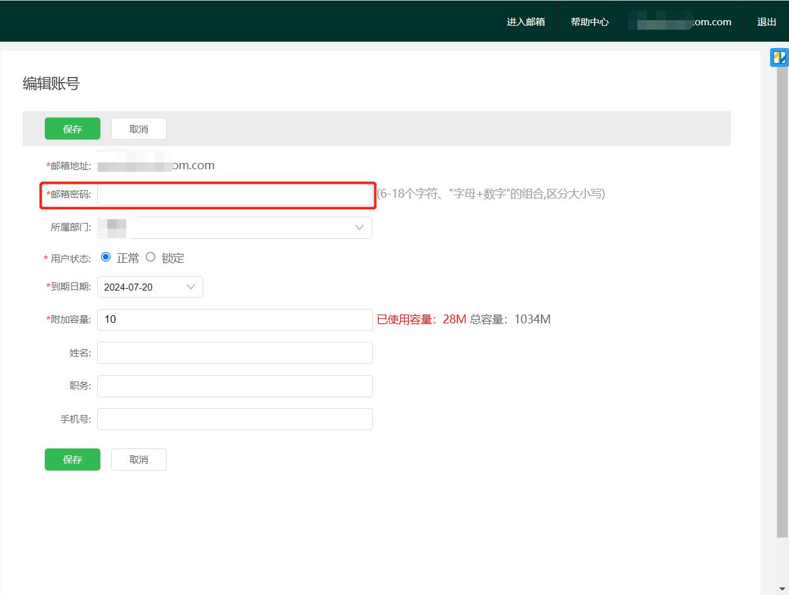Viewport: 789px width, 595px height.
Task: Open the 帮助中心 help center
Action: pos(590,21)
